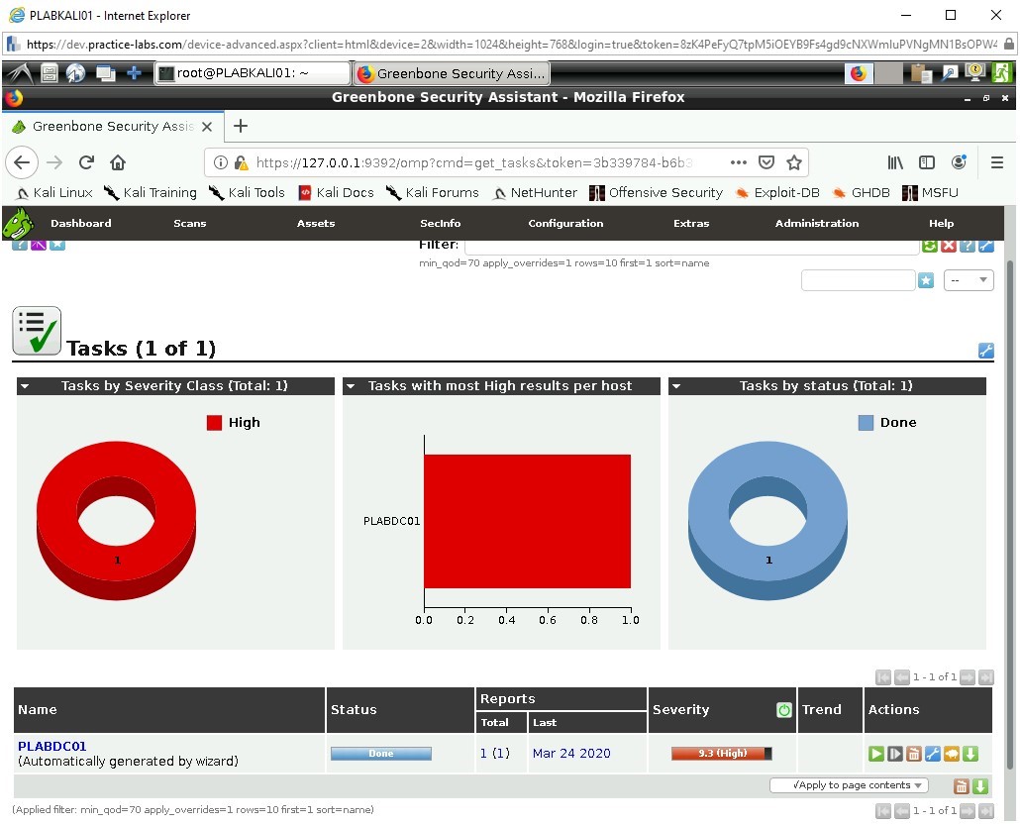Open the PLABDC01 task details link
The height and width of the screenshot is (825, 1020).
(51, 747)
